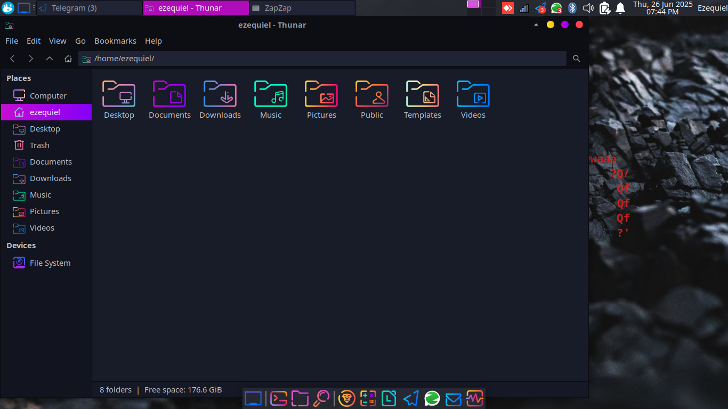
Task: Switch to the ZapZap taskbar window
Action: 302,8
